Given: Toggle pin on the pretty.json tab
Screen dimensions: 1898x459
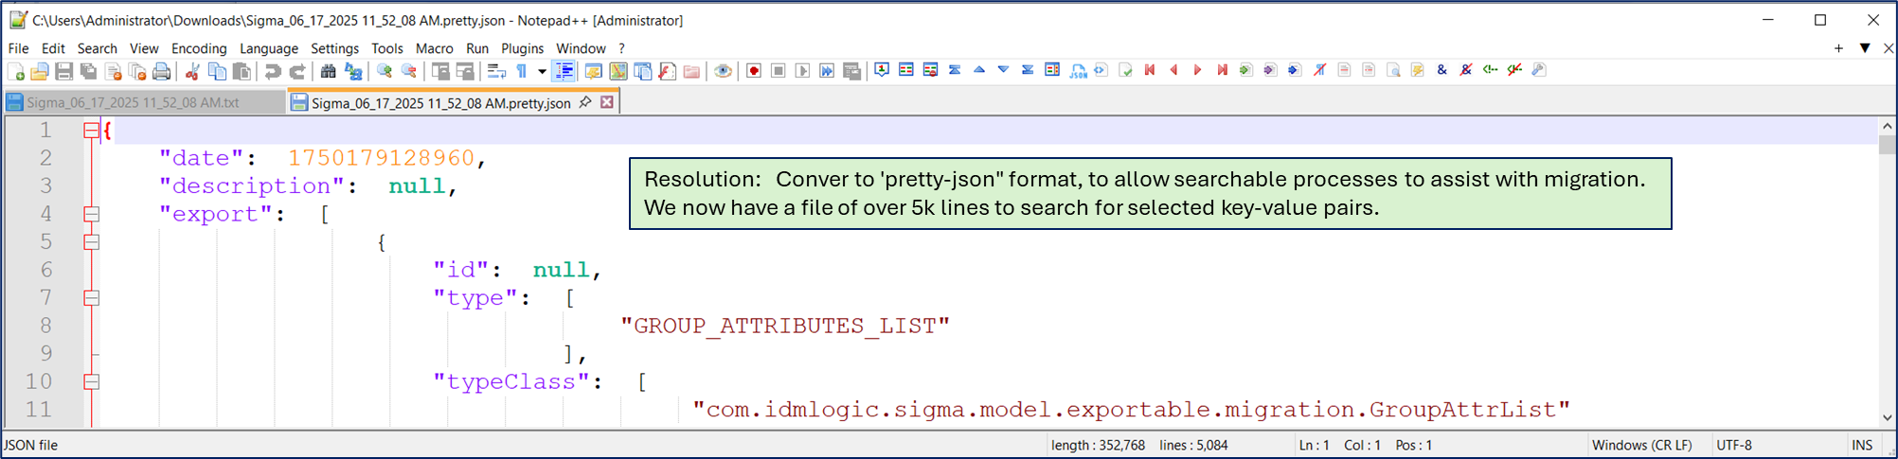Looking at the screenshot, I should coord(585,102).
